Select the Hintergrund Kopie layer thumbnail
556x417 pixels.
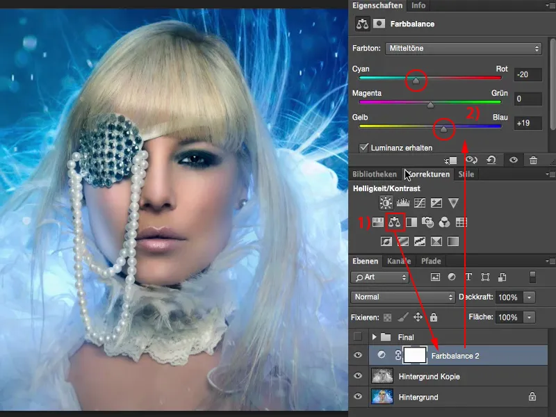[382, 376]
